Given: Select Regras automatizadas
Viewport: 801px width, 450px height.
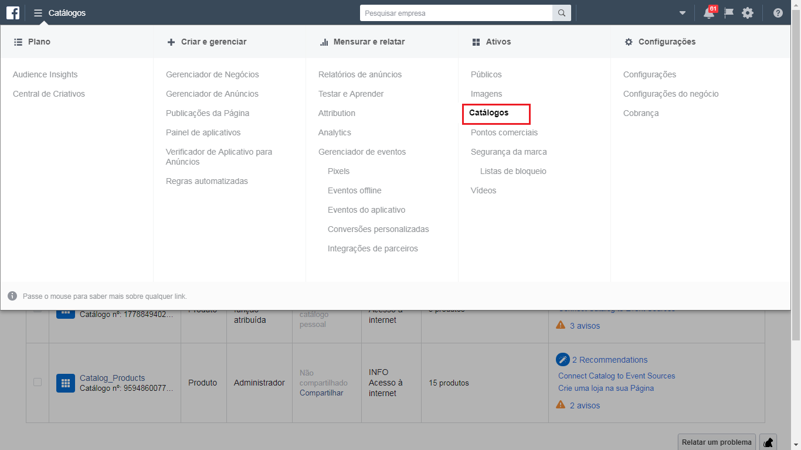Looking at the screenshot, I should click(x=207, y=181).
